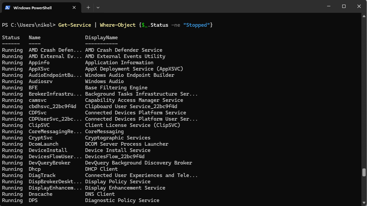Viewport: 367px width, 206px height.
Task: Click the Name column header
Action: (x=35, y=38)
